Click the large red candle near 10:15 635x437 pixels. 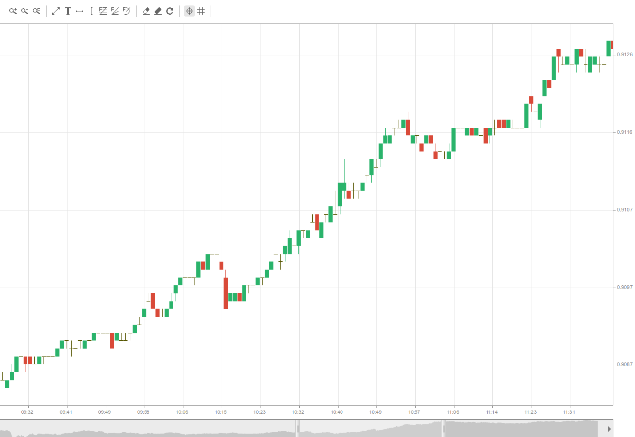226,293
